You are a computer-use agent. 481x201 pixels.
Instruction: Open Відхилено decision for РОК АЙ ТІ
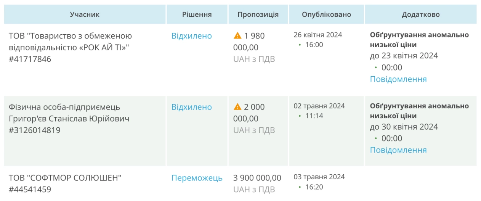click(x=192, y=36)
